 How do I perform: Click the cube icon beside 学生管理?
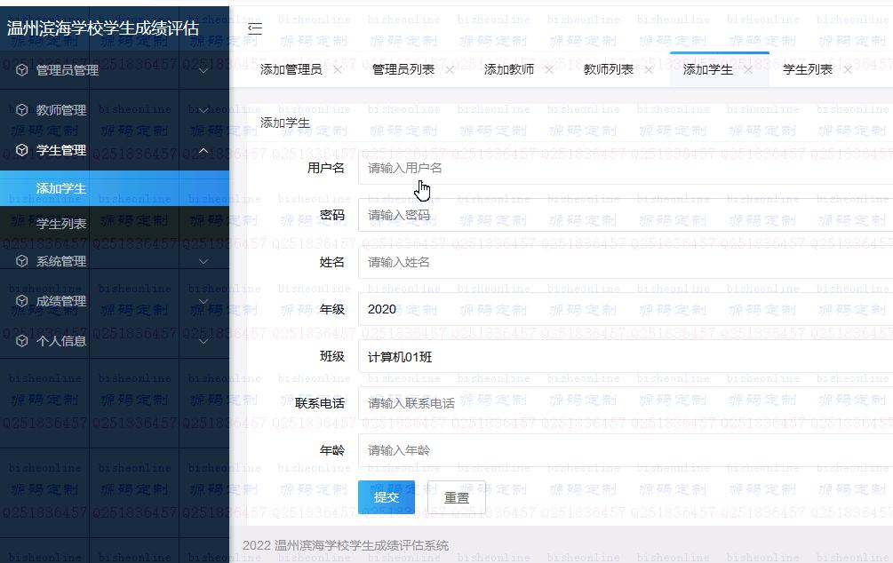coord(21,150)
